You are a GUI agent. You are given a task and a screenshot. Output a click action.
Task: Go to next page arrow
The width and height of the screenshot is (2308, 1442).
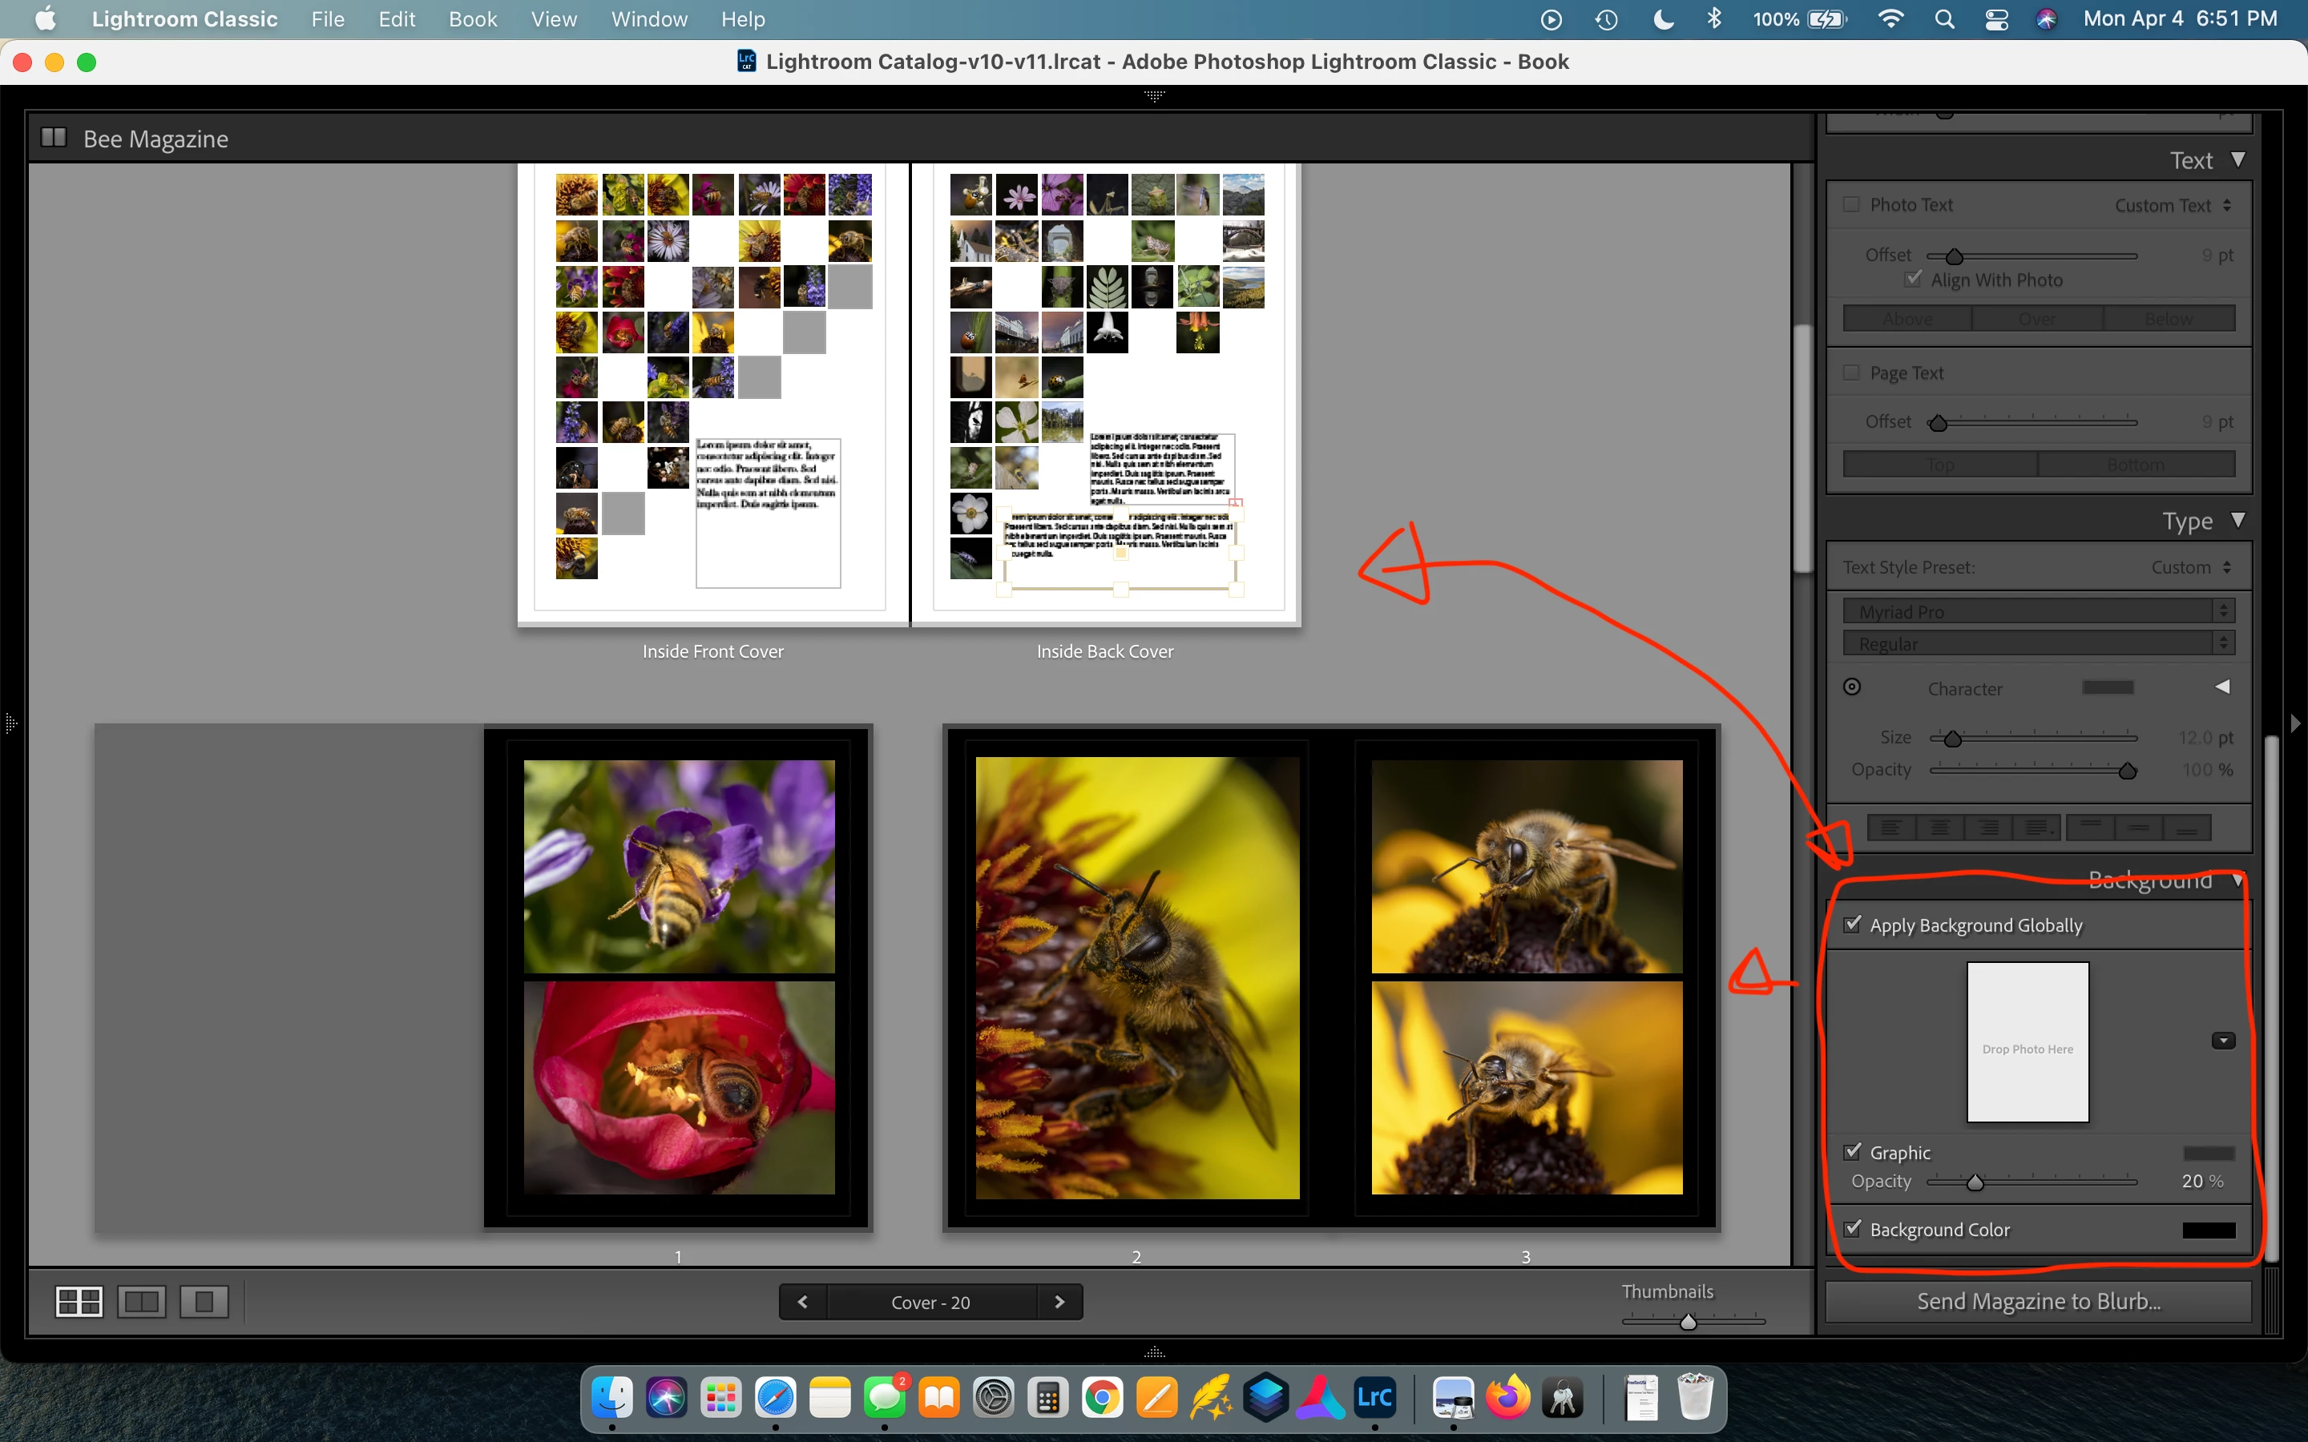tap(1059, 1302)
